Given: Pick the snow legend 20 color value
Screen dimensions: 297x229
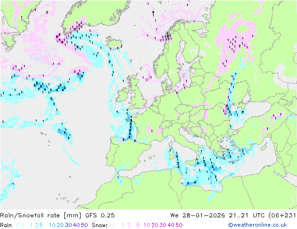Looking at the screenshot, I should point(155,225).
